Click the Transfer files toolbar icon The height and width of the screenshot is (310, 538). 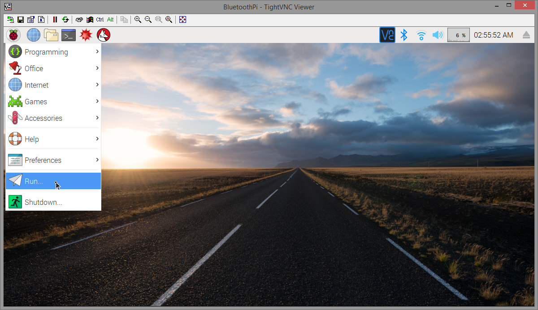pyautogui.click(x=124, y=20)
